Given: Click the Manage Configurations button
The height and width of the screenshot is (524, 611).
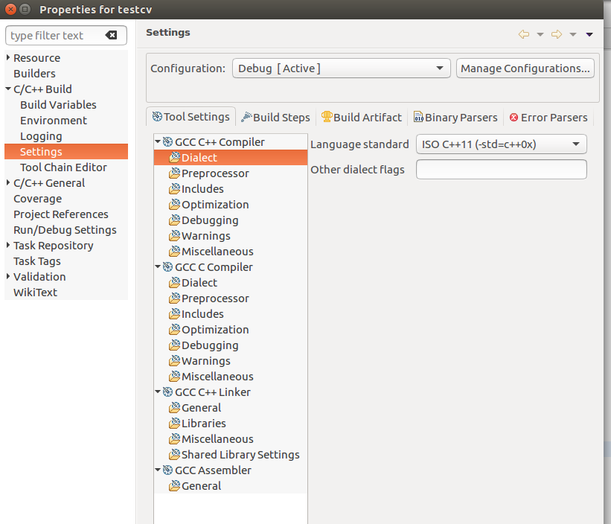Looking at the screenshot, I should pos(525,68).
